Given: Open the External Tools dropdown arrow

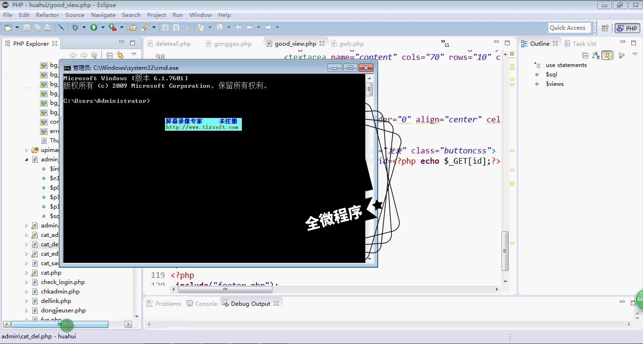Looking at the screenshot, I should click(122, 28).
